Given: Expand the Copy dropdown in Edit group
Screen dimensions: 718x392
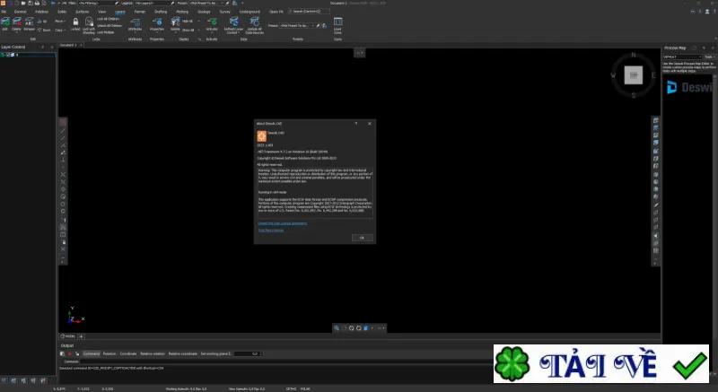Looking at the screenshot, I should pyautogui.click(x=59, y=30).
